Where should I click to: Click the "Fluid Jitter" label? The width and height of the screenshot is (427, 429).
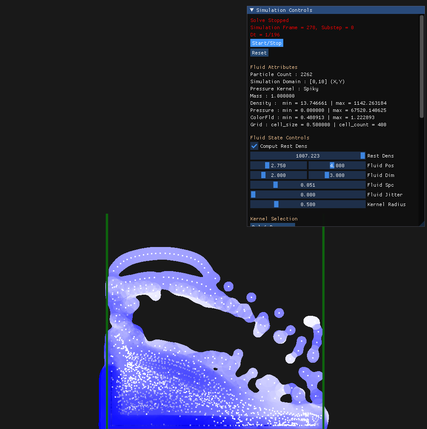coord(385,195)
